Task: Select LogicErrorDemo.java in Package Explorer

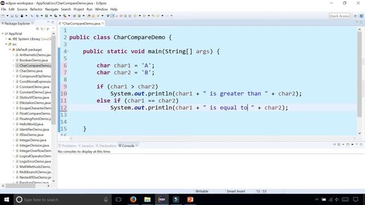Action: [x=35, y=161]
